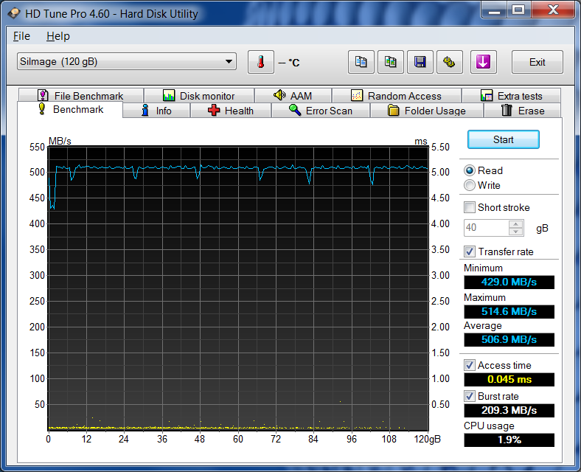
Task: Copy benchmark results as text
Action: 361,62
